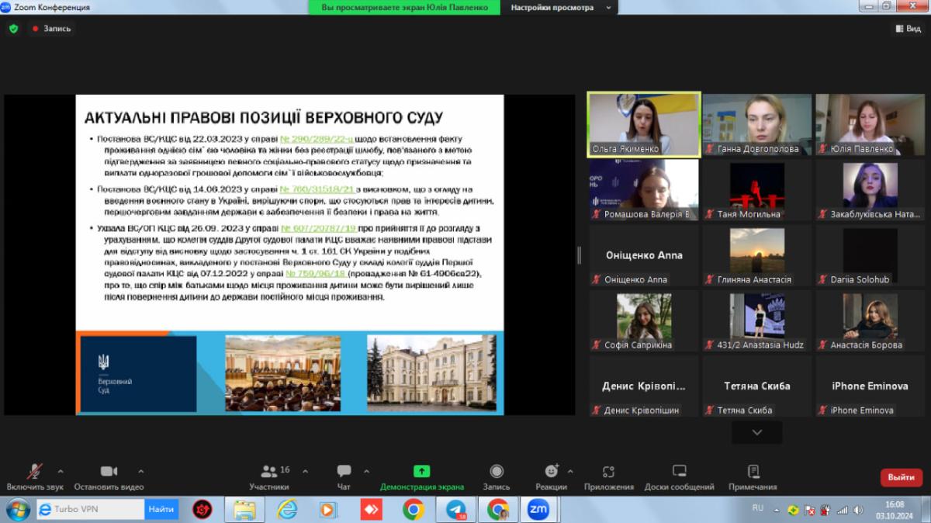Select Ольга Якименко video thumbnail
Screen dimensions: 931x523
click(x=644, y=124)
